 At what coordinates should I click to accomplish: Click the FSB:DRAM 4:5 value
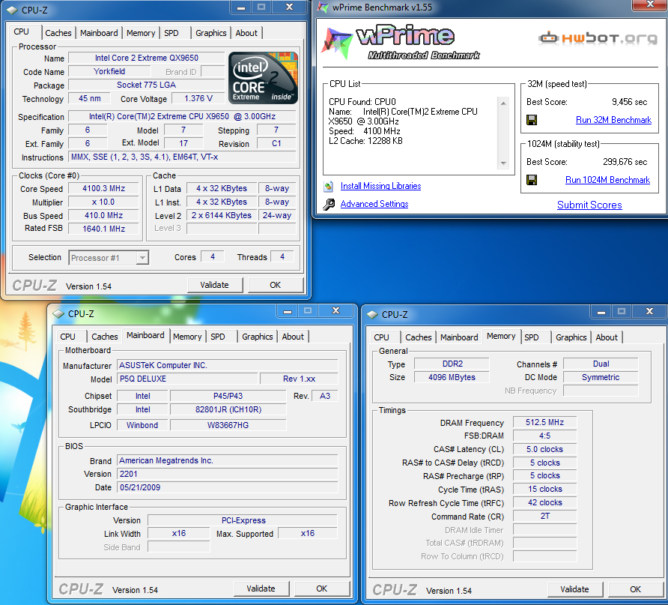pos(545,436)
